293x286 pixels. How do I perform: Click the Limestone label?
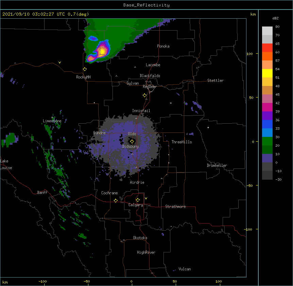tap(52, 121)
